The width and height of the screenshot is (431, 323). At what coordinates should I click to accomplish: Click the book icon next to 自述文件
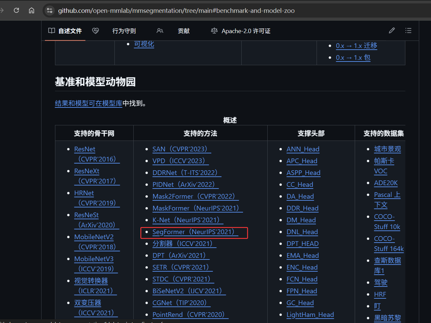[x=51, y=31]
